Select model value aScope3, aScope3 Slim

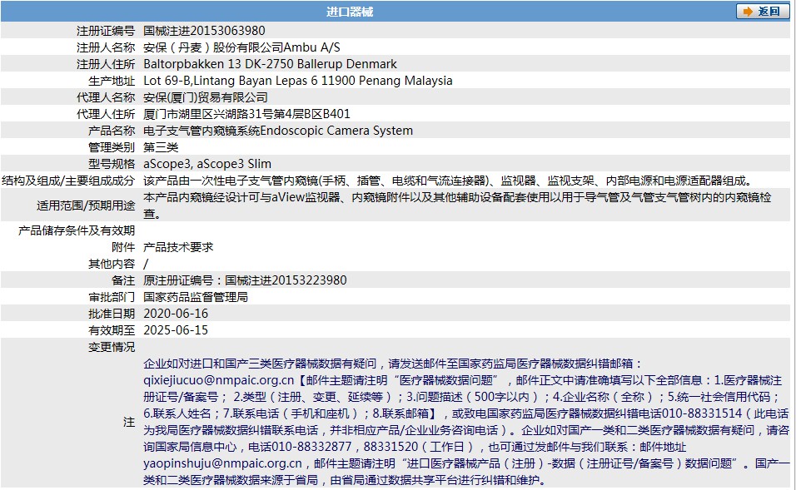[x=207, y=164]
